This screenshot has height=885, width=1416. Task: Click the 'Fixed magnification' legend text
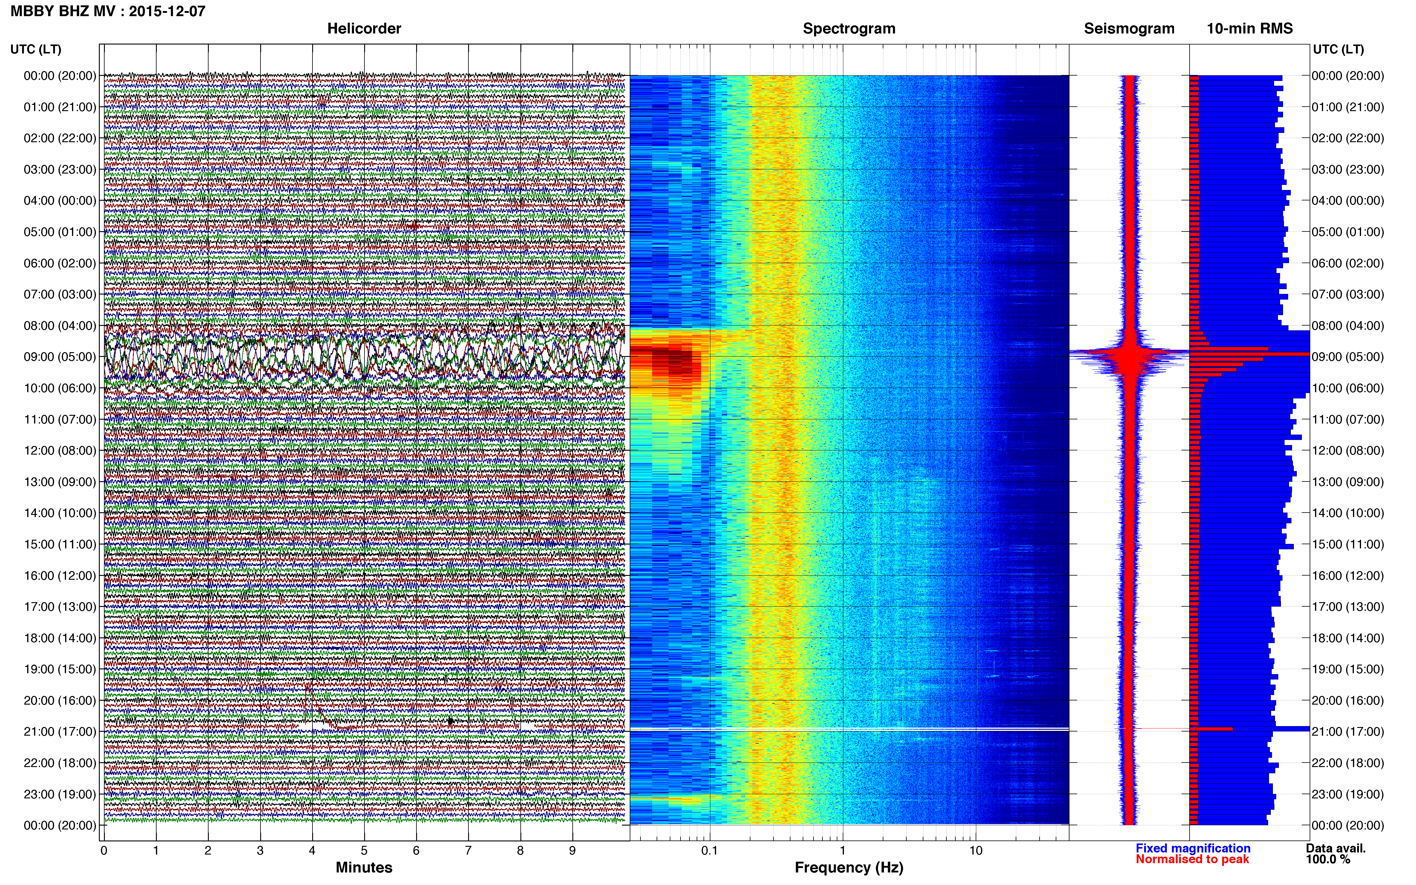(x=1193, y=848)
